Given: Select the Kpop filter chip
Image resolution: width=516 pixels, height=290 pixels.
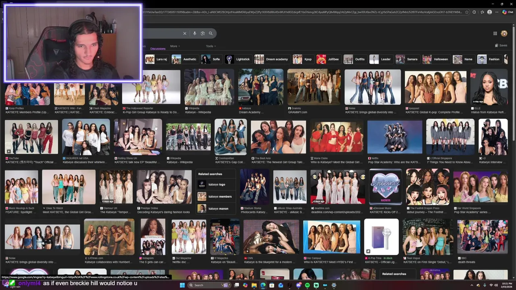Looking at the screenshot, I should click(303, 59).
